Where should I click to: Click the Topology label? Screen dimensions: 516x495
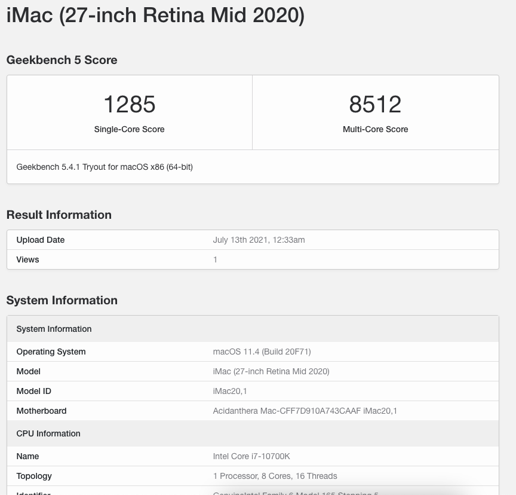[34, 476]
